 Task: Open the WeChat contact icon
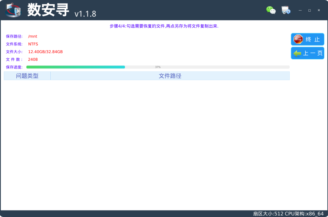(x=271, y=10)
